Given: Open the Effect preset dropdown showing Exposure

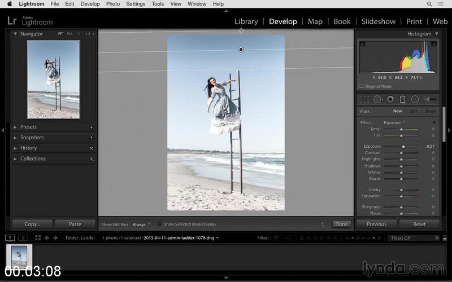Looking at the screenshot, I should tap(394, 122).
